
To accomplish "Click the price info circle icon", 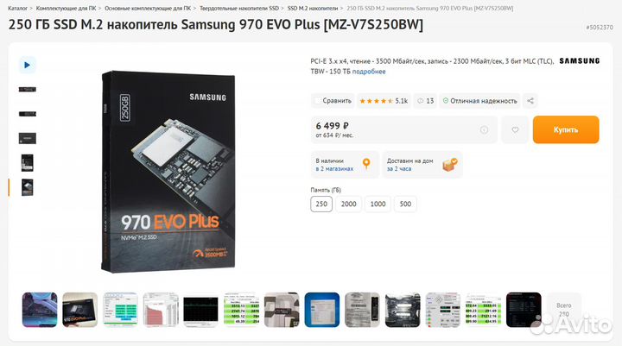I will pyautogui.click(x=484, y=129).
